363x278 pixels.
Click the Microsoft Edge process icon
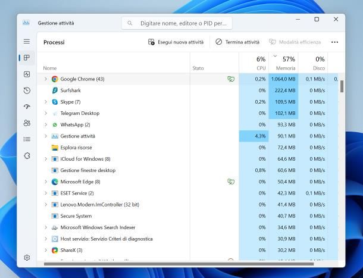[x=55, y=182]
